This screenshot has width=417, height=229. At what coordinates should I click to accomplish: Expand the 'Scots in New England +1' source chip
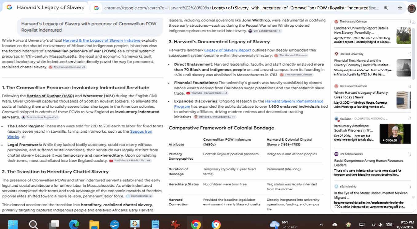[x=40, y=117]
